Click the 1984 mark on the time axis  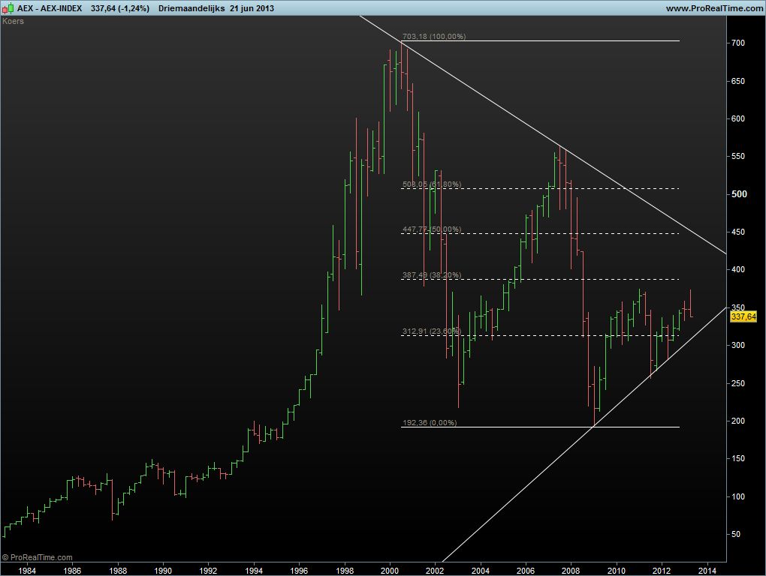[x=26, y=570]
